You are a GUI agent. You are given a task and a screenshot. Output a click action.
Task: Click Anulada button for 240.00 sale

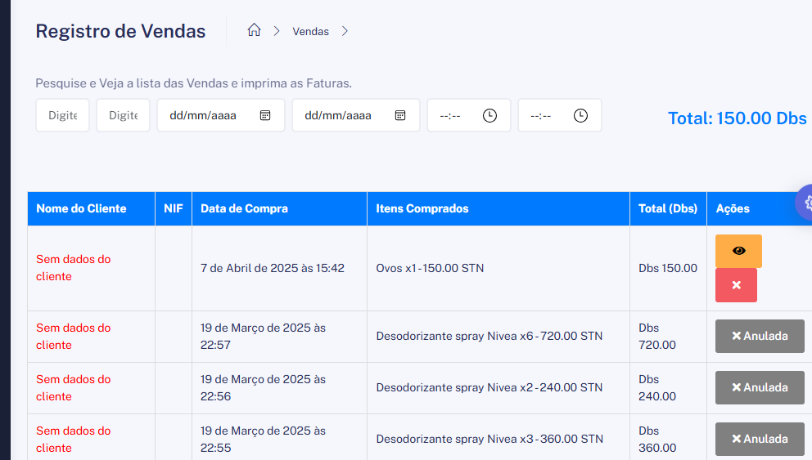click(760, 387)
